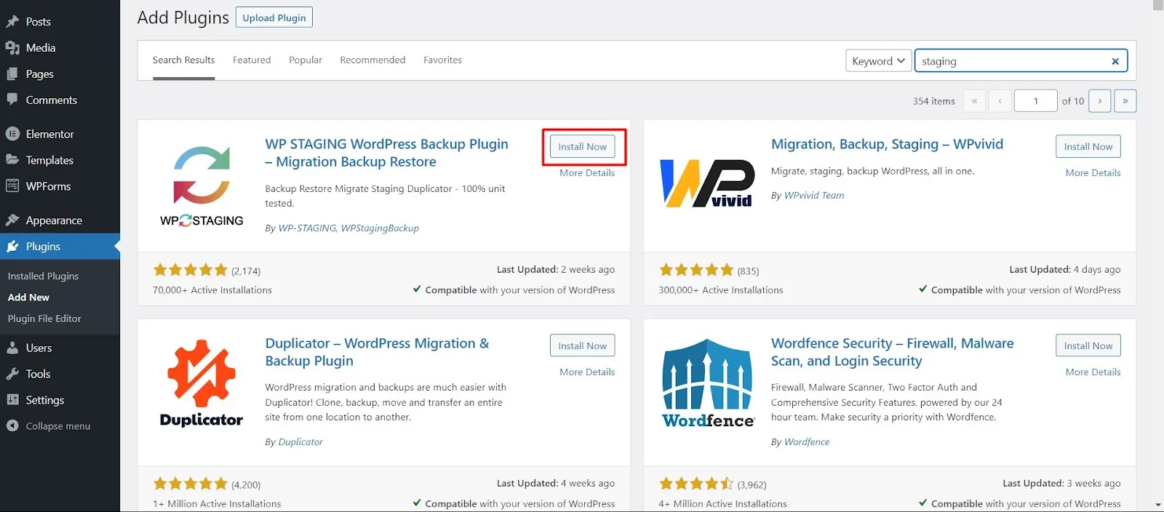Click the Templates folder icon
Viewport: 1164px width, 512px height.
click(x=12, y=160)
